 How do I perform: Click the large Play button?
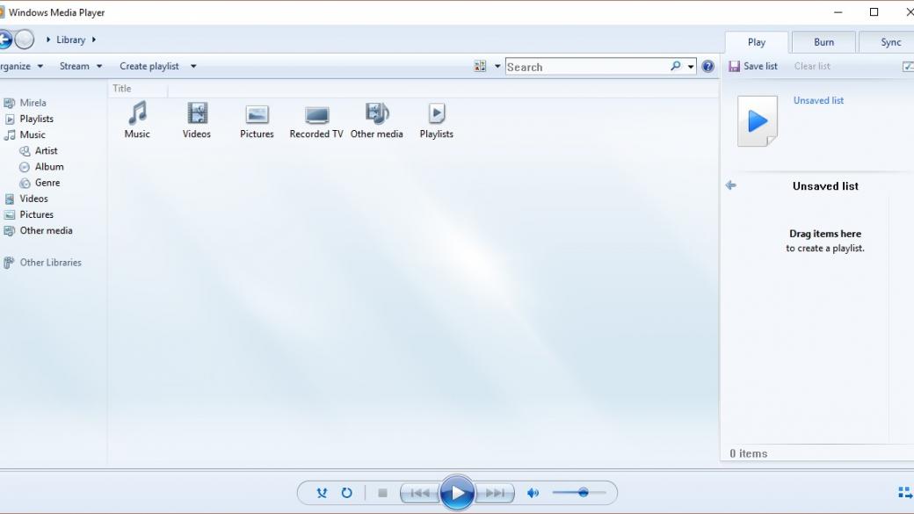pos(457,493)
